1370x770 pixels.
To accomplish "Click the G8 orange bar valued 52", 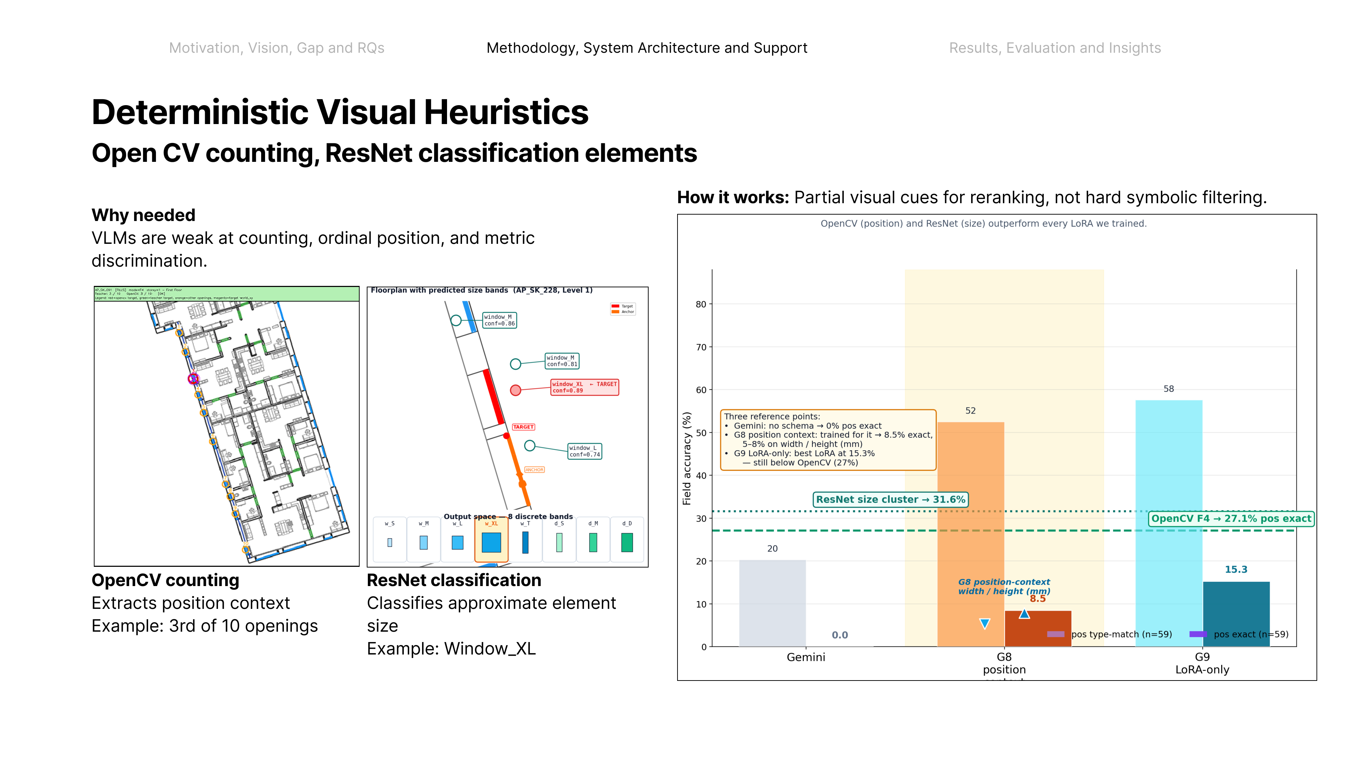I will tap(970, 534).
